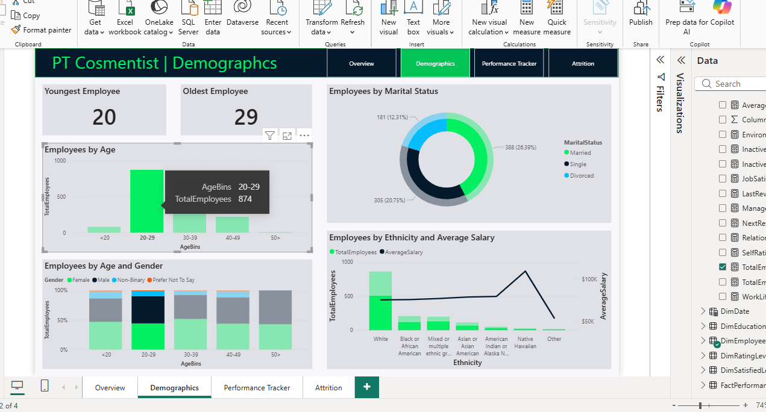This screenshot has width=766, height=412.
Task: Switch to Performance Tracker page tab
Action: [257, 387]
